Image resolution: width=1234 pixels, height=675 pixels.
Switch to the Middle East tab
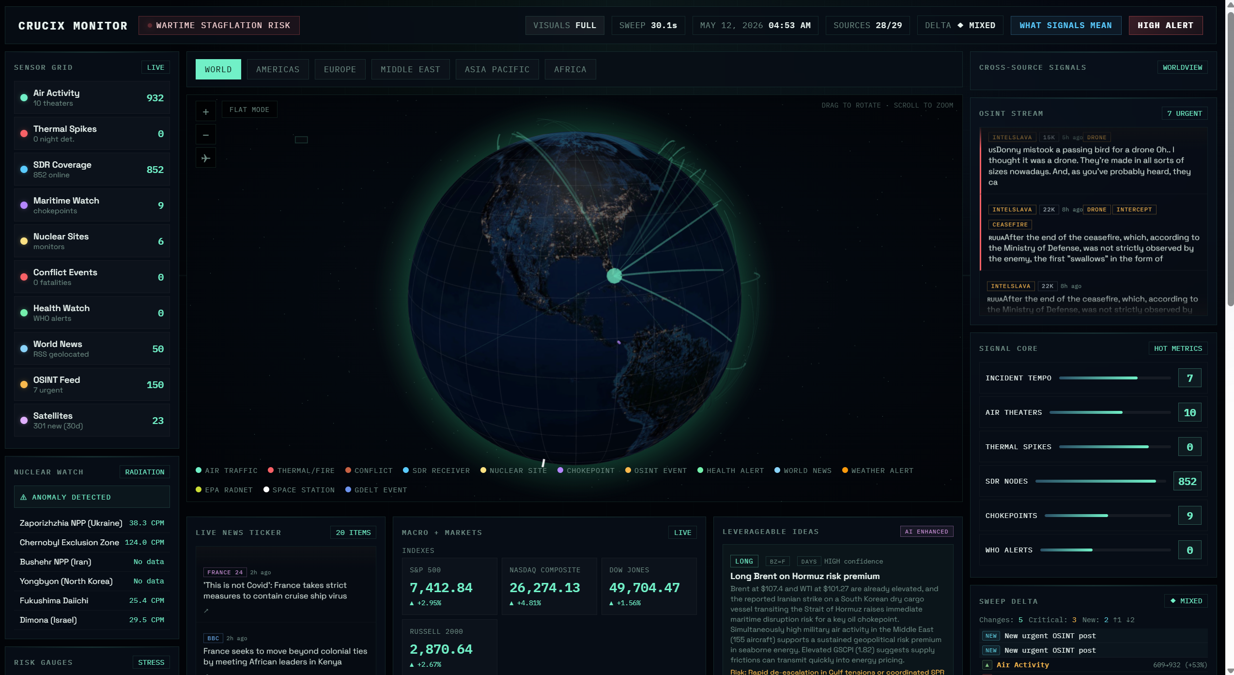coord(411,69)
